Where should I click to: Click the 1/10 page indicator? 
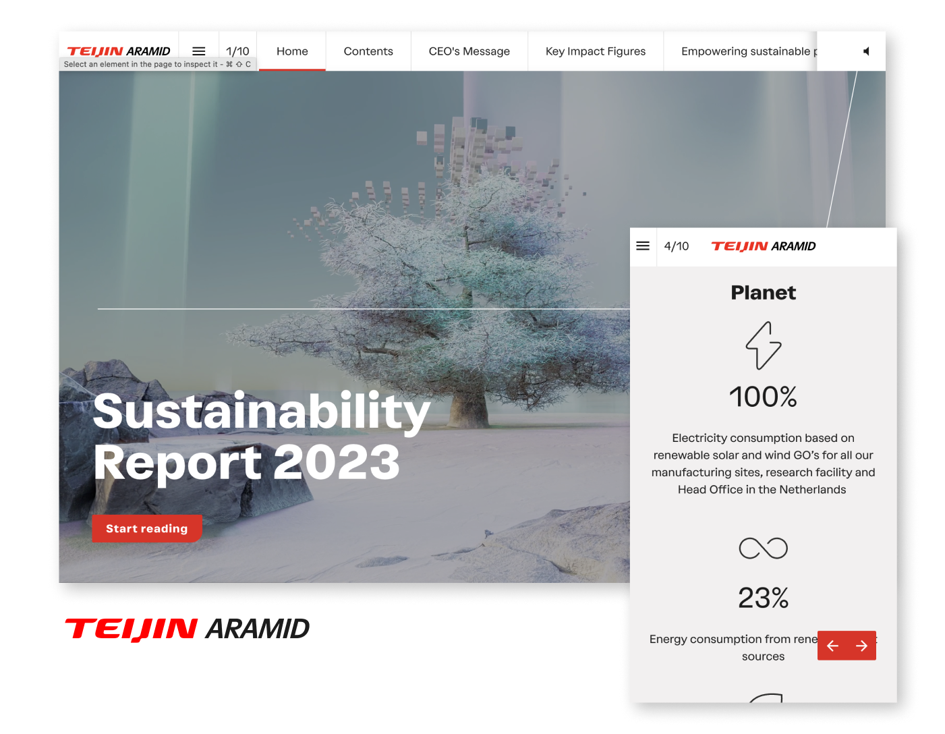(x=237, y=51)
